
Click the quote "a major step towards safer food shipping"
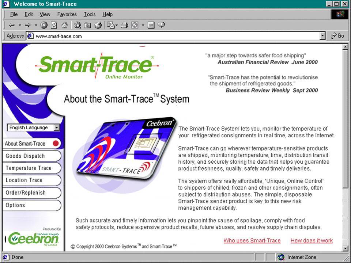(x=256, y=56)
